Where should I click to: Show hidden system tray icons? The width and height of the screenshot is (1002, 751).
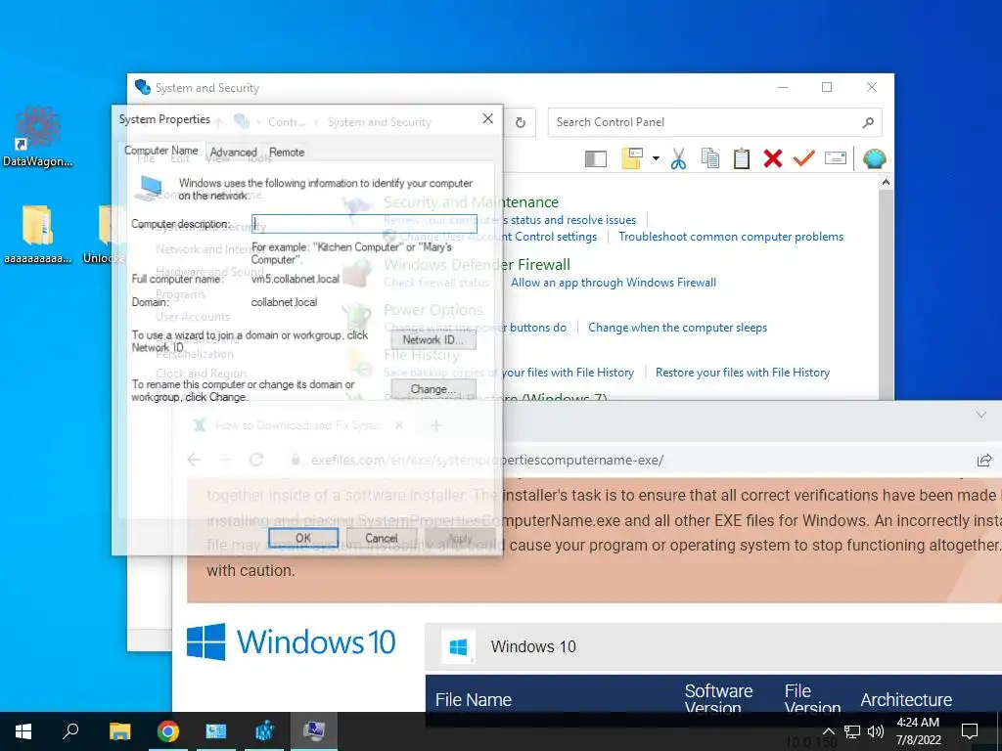828,731
